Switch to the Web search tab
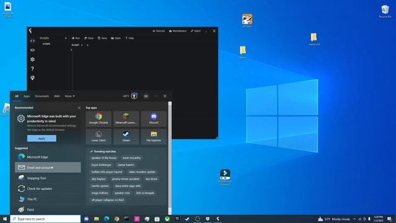Screen dimensions: 396x223 pyautogui.click(x=57, y=96)
